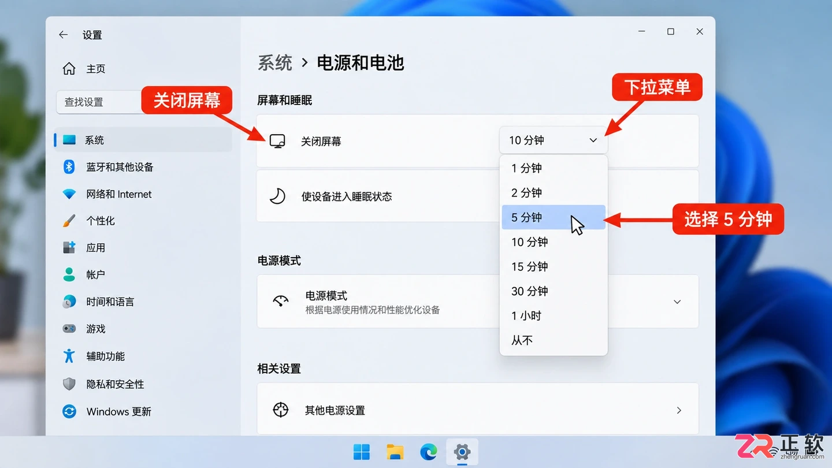Choose 2 分钟 from dropdown list
Image resolution: width=832 pixels, height=468 pixels.
(554, 192)
